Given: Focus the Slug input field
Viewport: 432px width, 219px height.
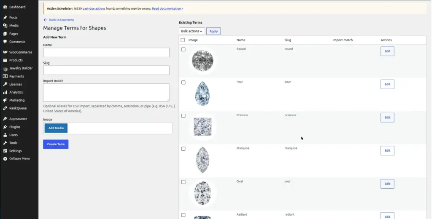Looking at the screenshot, I should click(106, 70).
